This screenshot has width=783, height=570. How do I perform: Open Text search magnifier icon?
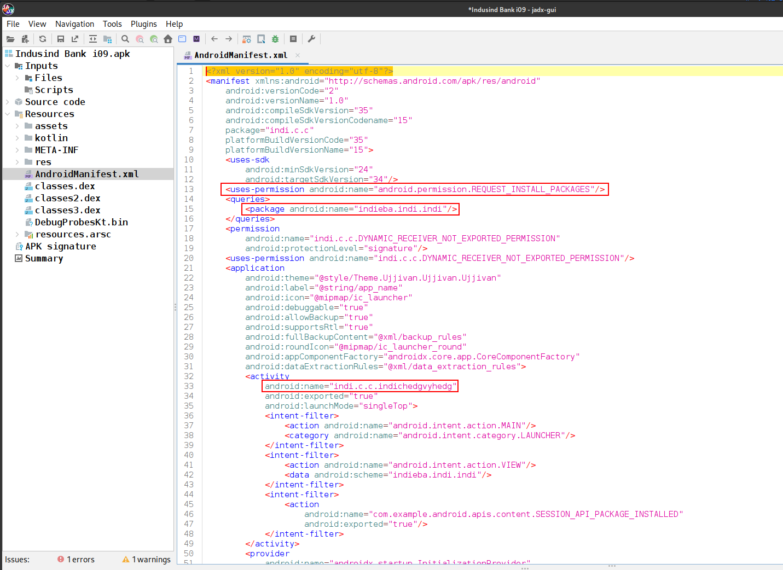[125, 39]
